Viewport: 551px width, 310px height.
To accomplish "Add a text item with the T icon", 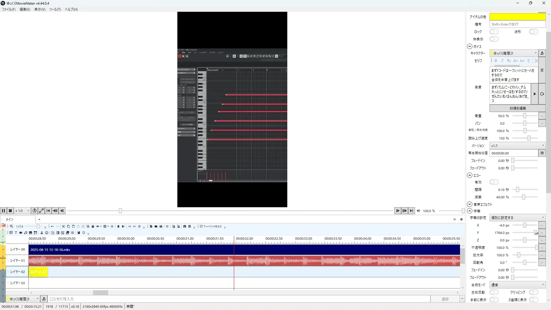I will tap(16, 233).
